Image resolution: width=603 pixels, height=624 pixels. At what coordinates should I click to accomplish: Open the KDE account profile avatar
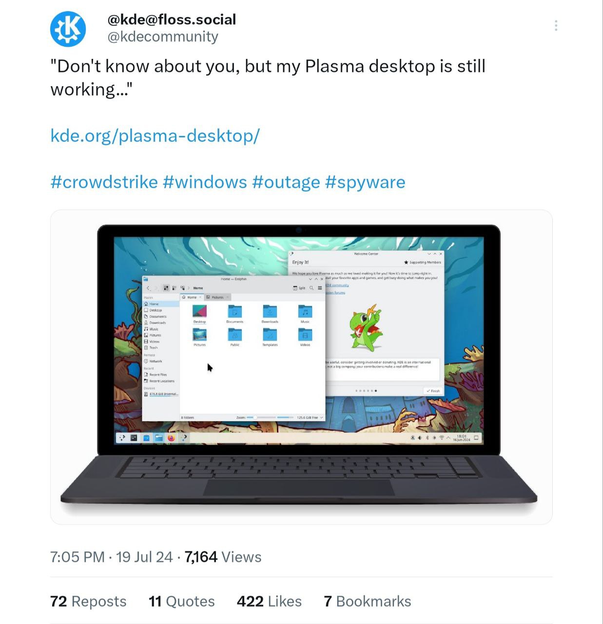(x=68, y=29)
